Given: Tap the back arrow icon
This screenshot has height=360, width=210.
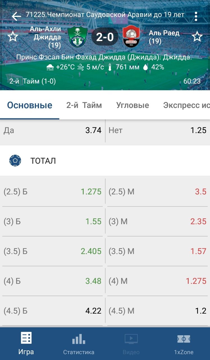Looking at the screenshot, I should (16, 16).
